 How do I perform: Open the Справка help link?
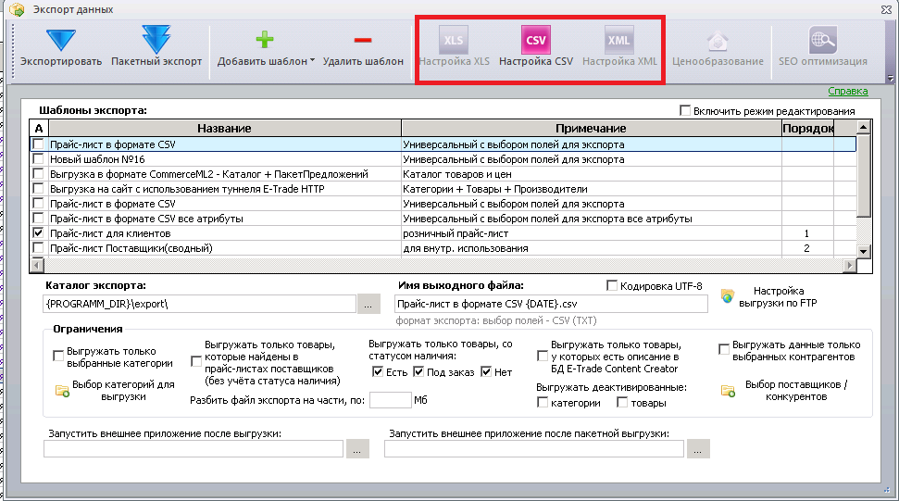pyautogui.click(x=848, y=91)
